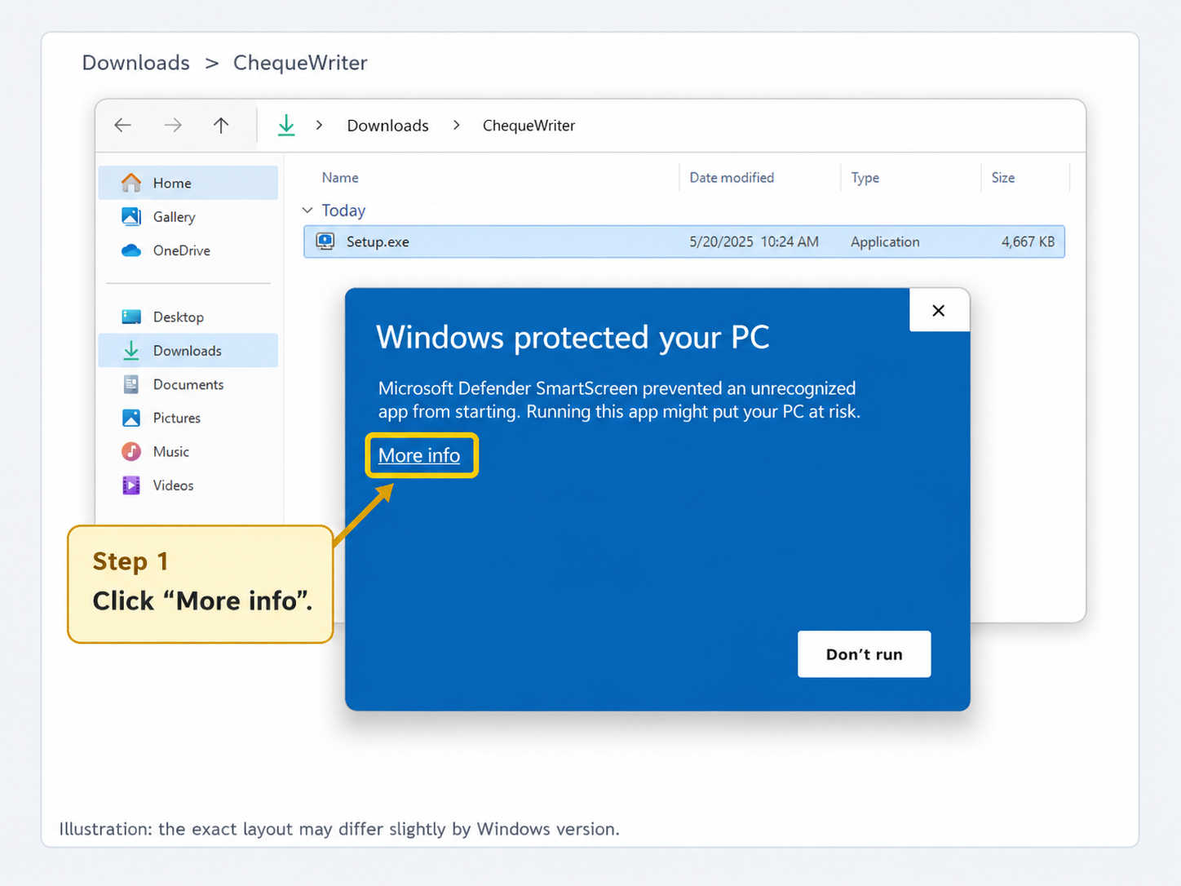Close the SmartScreen dialog with X
This screenshot has width=1181, height=886.
click(939, 310)
